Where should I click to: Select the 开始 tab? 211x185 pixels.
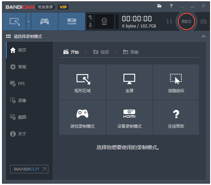[x=71, y=52]
